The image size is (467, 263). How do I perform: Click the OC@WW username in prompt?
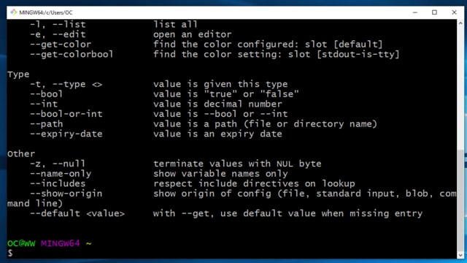click(21, 243)
